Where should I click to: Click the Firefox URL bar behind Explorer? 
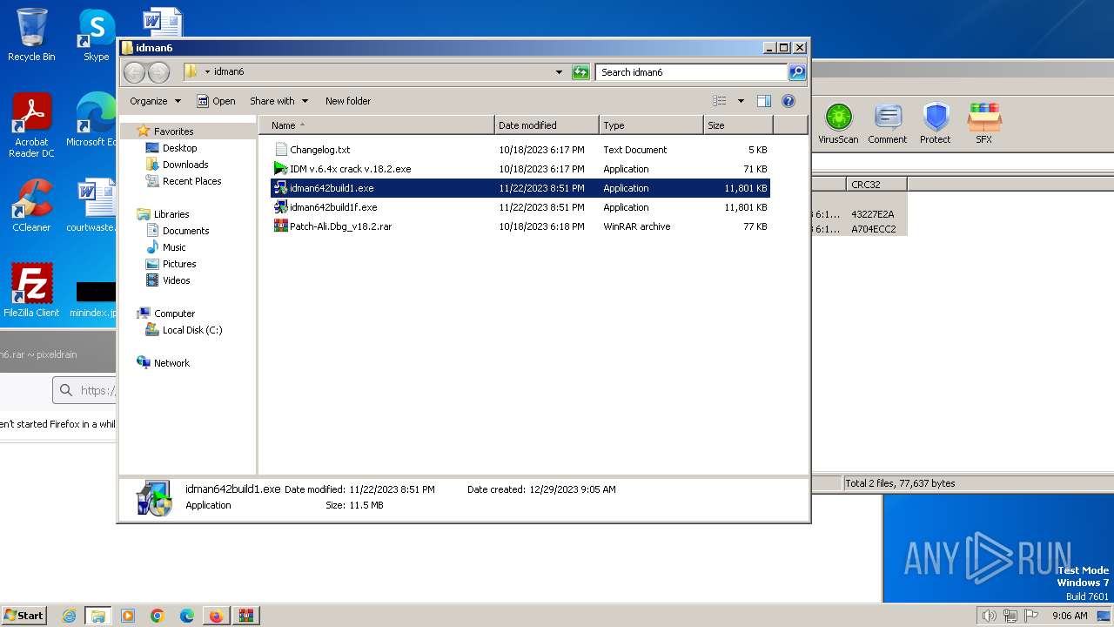coord(84,390)
